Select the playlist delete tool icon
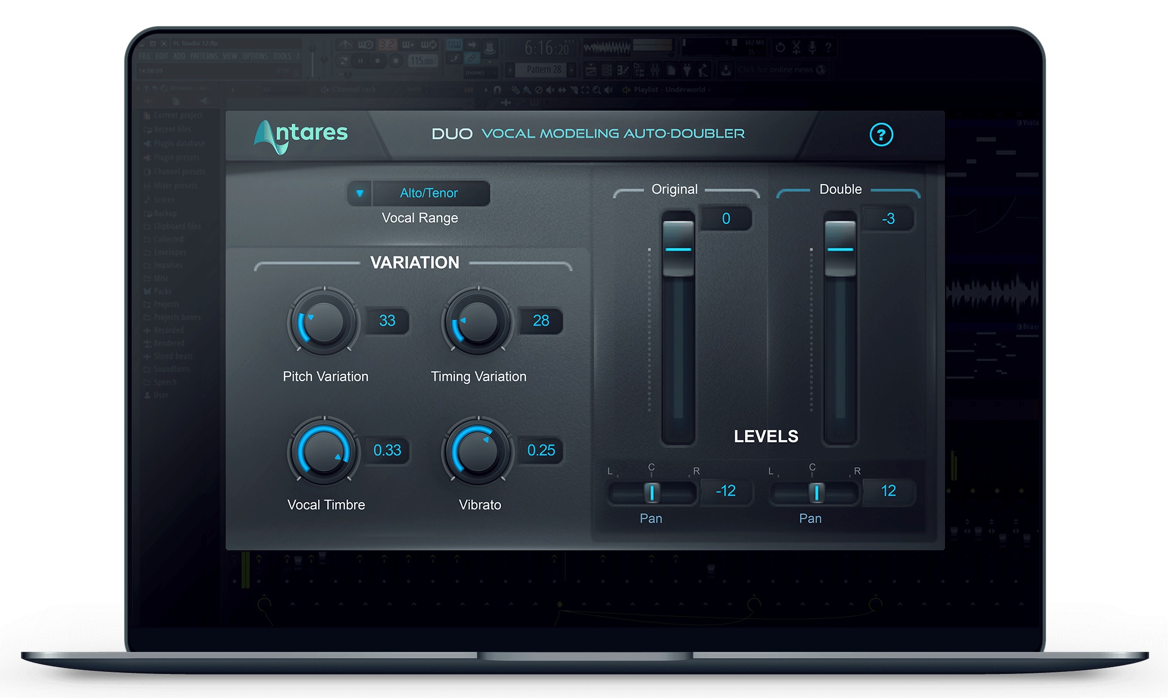The height and width of the screenshot is (698, 1168). coord(539,90)
